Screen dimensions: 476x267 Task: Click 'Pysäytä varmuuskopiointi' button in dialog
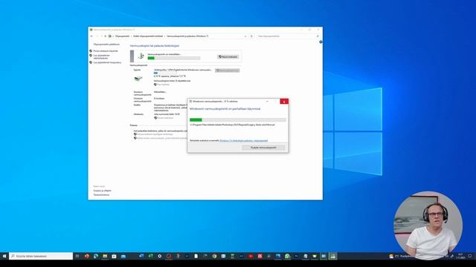click(x=263, y=148)
